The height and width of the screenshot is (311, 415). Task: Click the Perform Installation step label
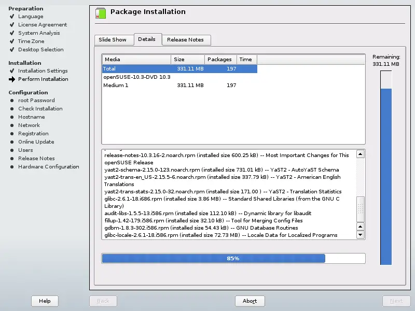43,79
